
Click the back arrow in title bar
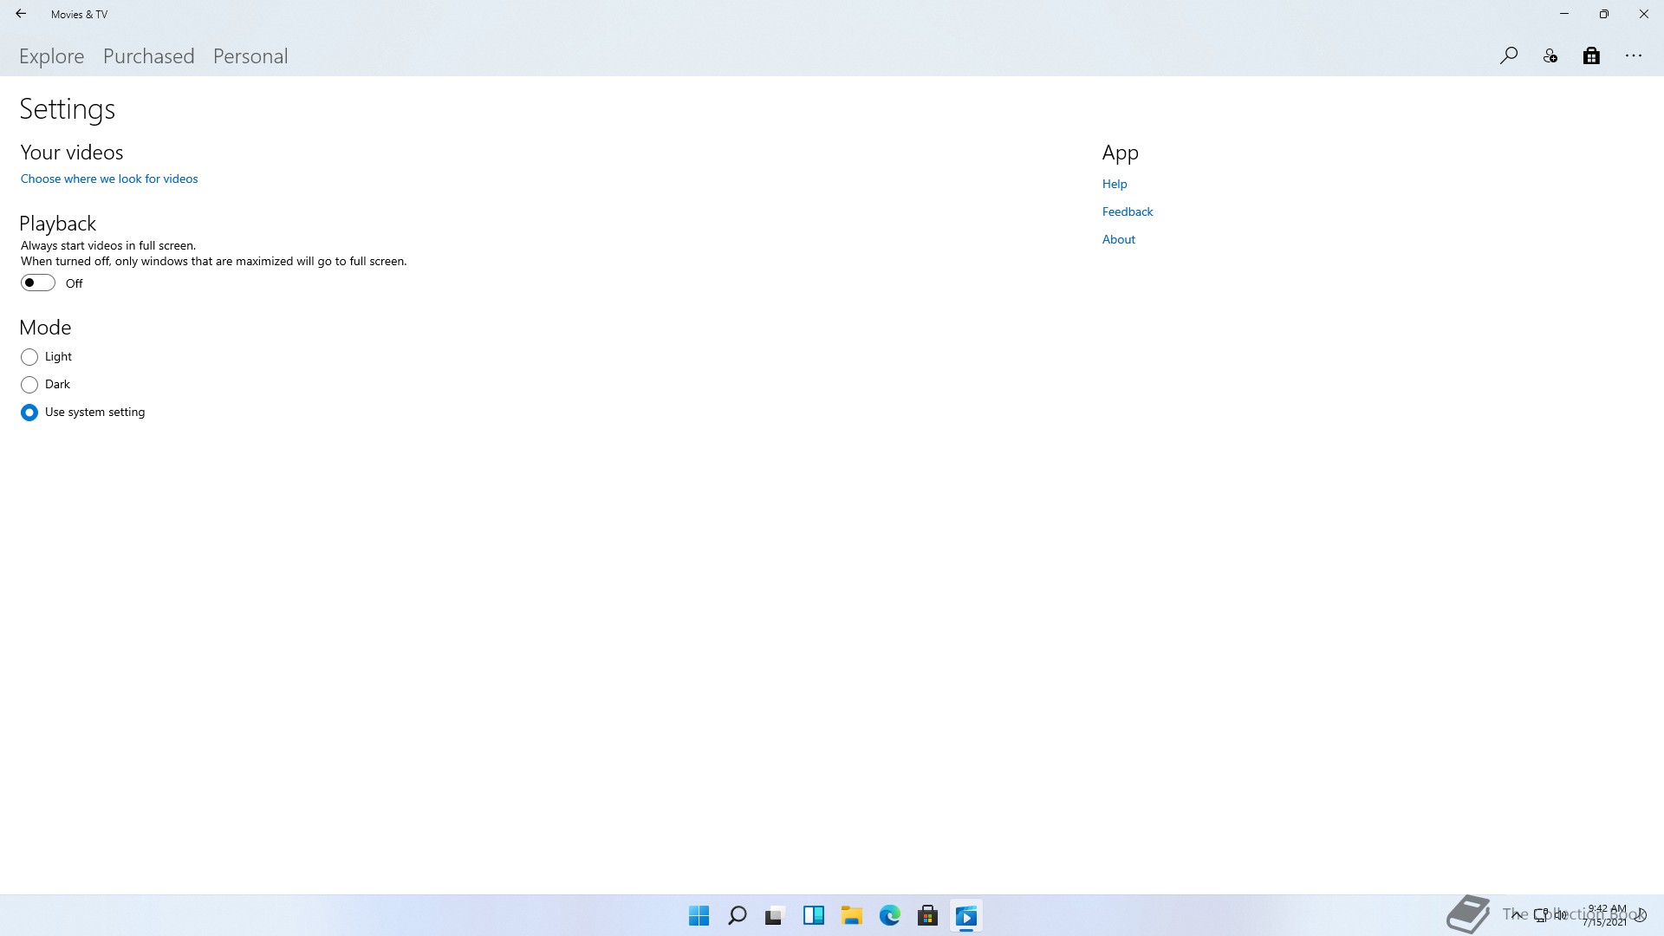point(21,14)
